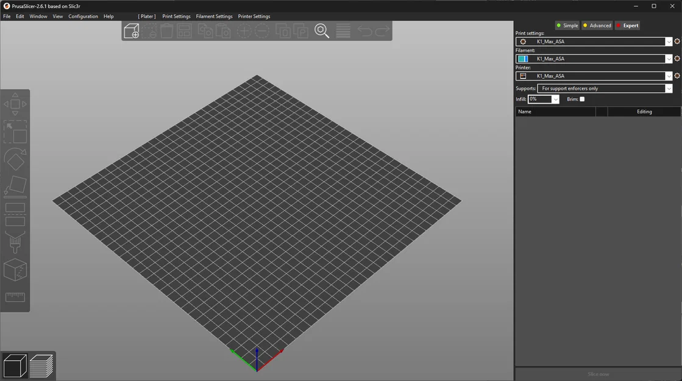Click the filament color swatch
682x381 pixels.
(x=523, y=59)
